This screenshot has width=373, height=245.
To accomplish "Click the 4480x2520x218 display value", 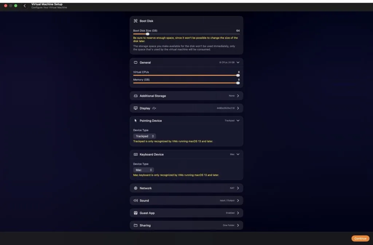I will (x=225, y=108).
